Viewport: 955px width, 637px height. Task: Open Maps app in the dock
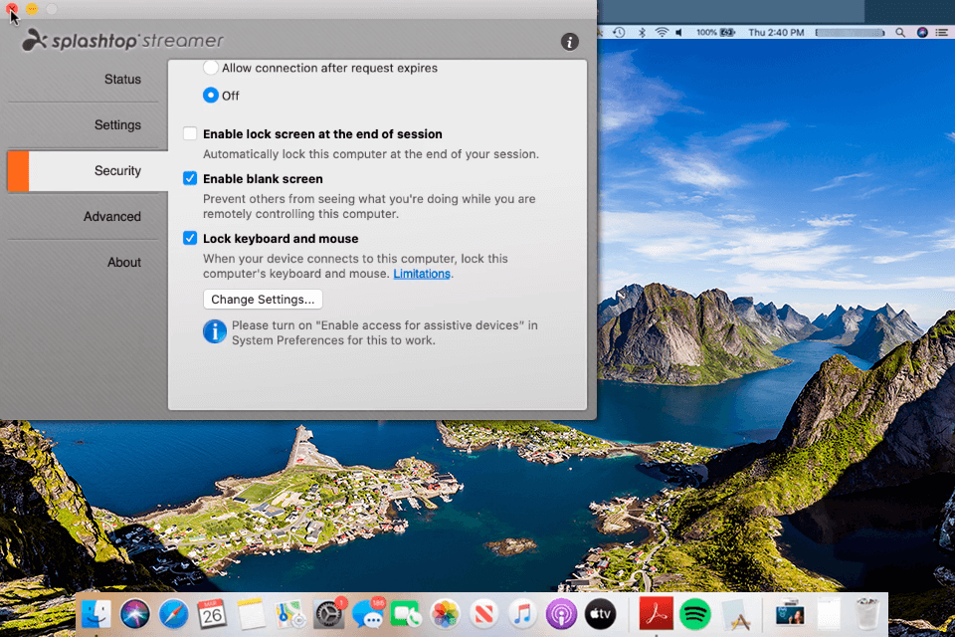(x=289, y=613)
